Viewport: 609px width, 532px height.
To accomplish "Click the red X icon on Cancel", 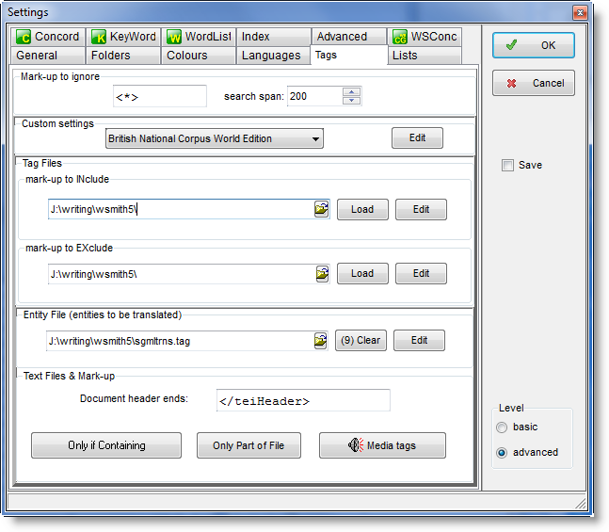I will tap(511, 83).
